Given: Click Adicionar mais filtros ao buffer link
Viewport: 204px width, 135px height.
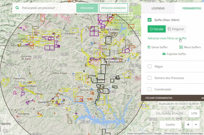Looking at the screenshot, I should point(167,38).
